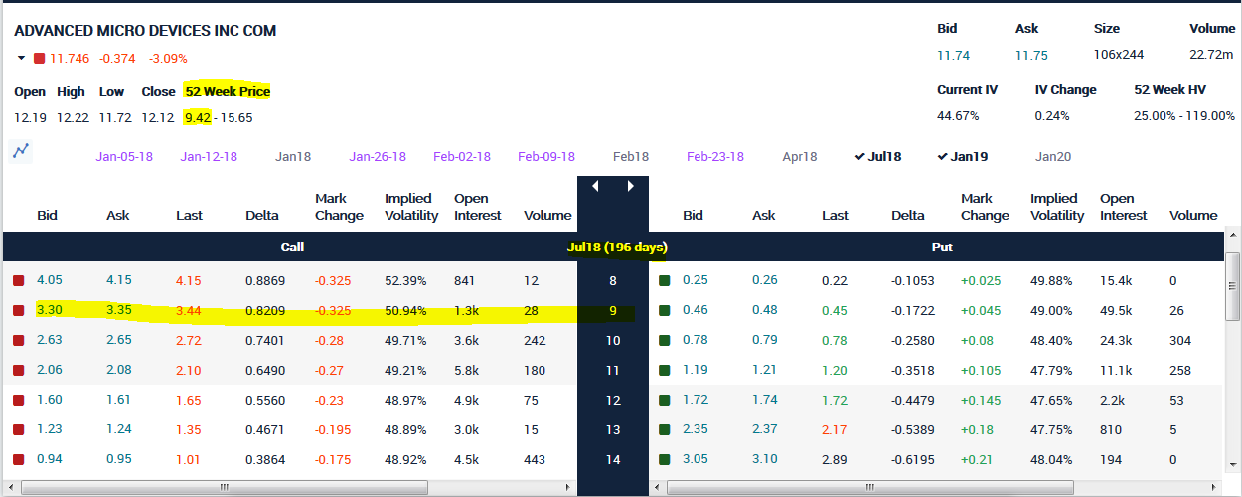The width and height of the screenshot is (1242, 497).
Task: Select the Jan-26-18 expiration
Action: 378,157
